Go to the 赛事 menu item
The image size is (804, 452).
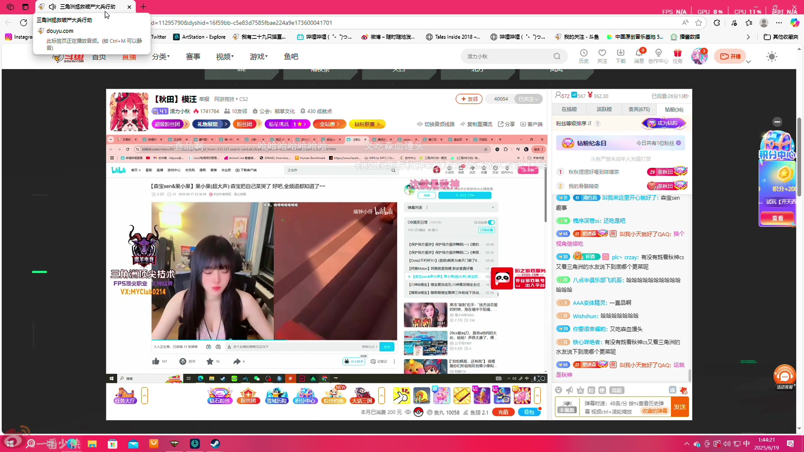point(193,56)
